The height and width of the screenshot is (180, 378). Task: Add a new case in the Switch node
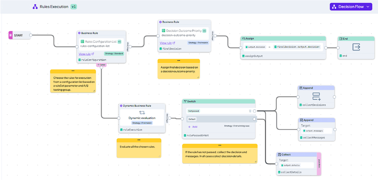point(193,127)
